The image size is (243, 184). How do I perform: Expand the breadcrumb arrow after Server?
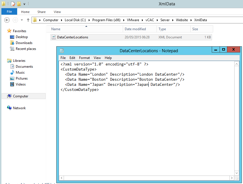pyautogui.click(x=173, y=20)
